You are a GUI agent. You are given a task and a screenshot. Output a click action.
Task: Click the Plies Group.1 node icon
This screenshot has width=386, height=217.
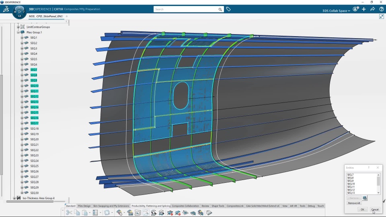(x=23, y=32)
